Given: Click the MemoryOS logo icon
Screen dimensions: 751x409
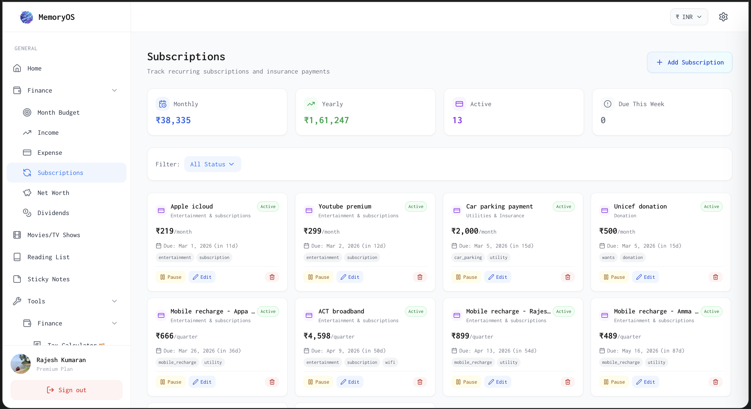Looking at the screenshot, I should [x=26, y=17].
